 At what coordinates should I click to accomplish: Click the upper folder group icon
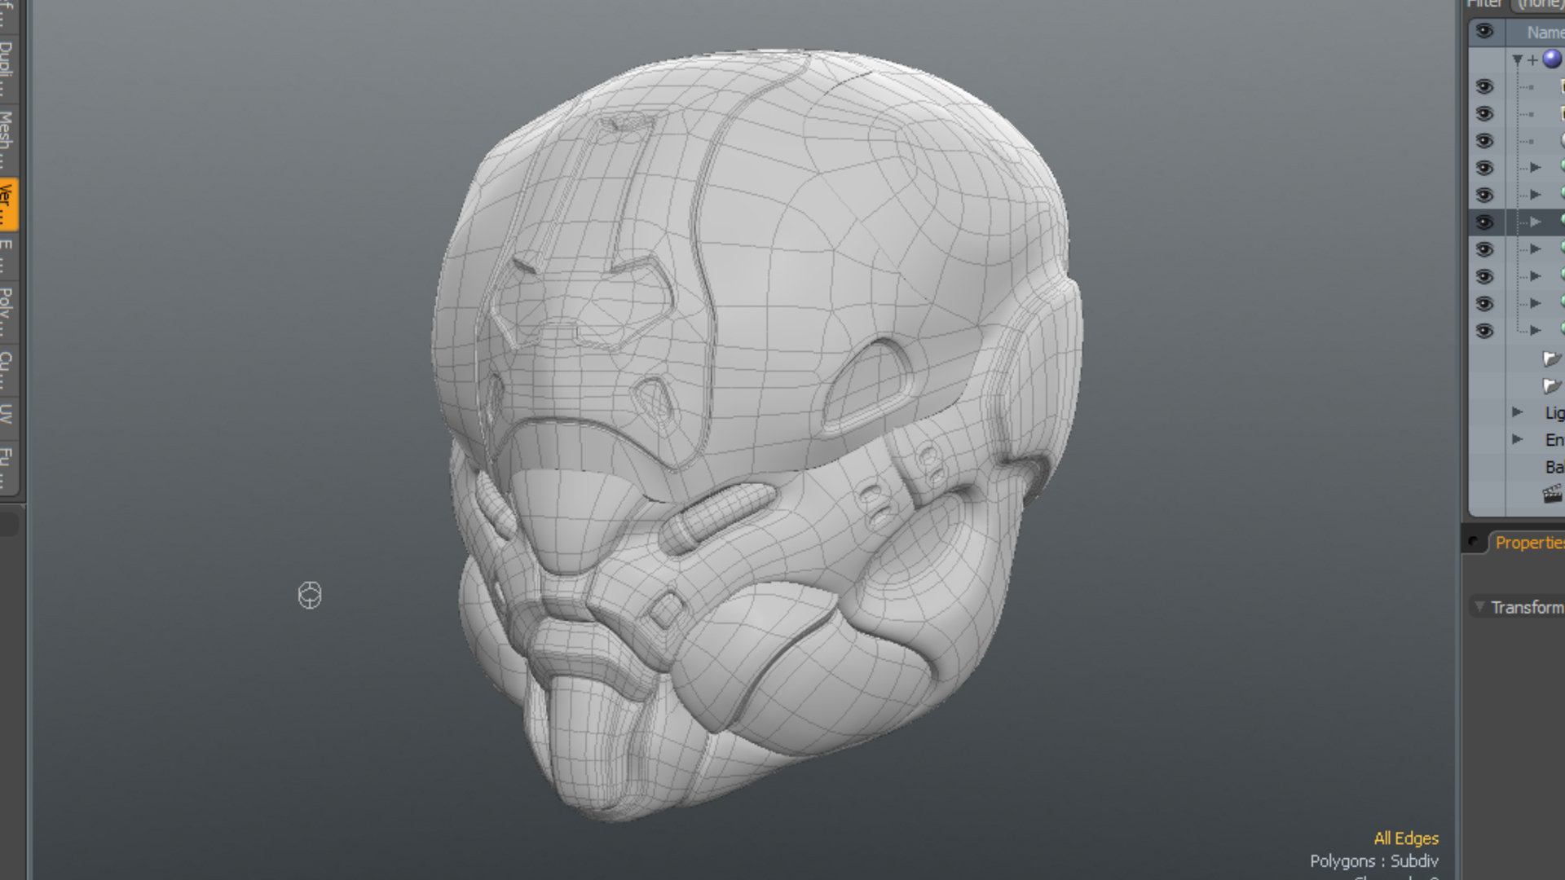1550,359
